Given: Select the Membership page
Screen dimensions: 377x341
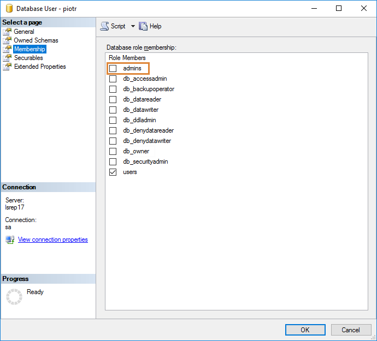Looking at the screenshot, I should 30,49.
